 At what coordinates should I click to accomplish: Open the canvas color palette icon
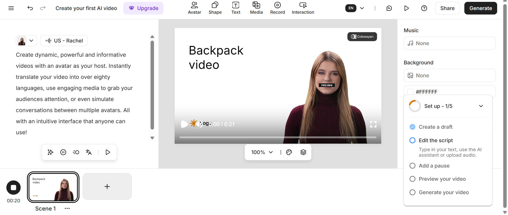tap(289, 152)
